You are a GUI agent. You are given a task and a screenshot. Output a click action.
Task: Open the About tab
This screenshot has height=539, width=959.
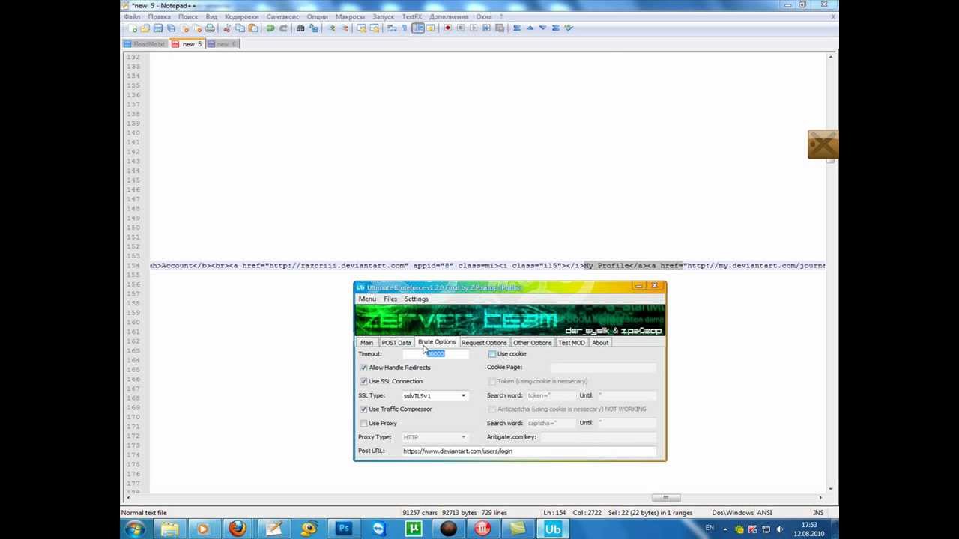click(x=600, y=343)
